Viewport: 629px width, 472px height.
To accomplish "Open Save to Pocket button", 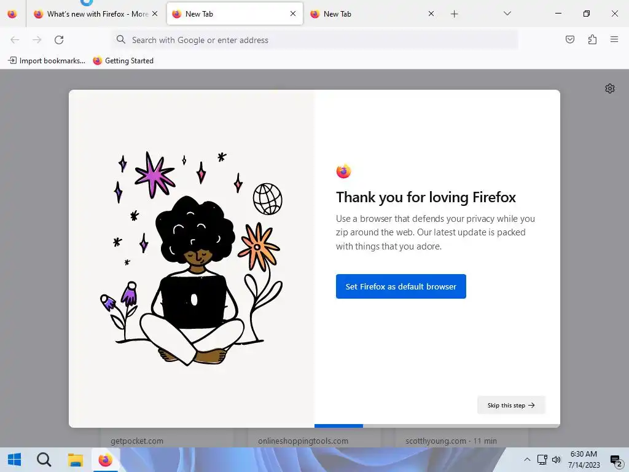I will pos(570,39).
